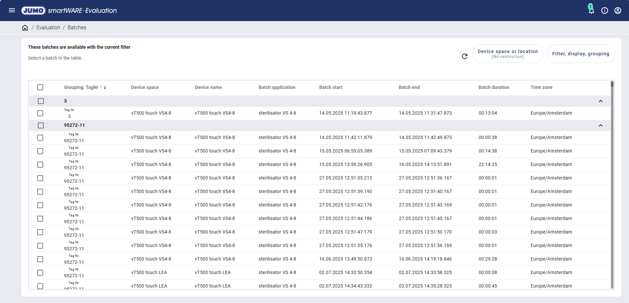
Task: Toggle the select-all checkbox in table header
Action: pos(40,87)
